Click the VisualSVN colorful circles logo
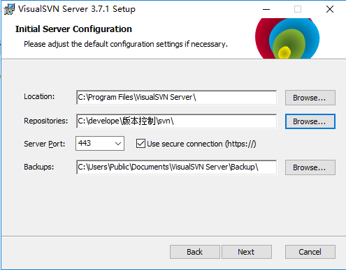This screenshot has height=270, width=346. coord(287,38)
